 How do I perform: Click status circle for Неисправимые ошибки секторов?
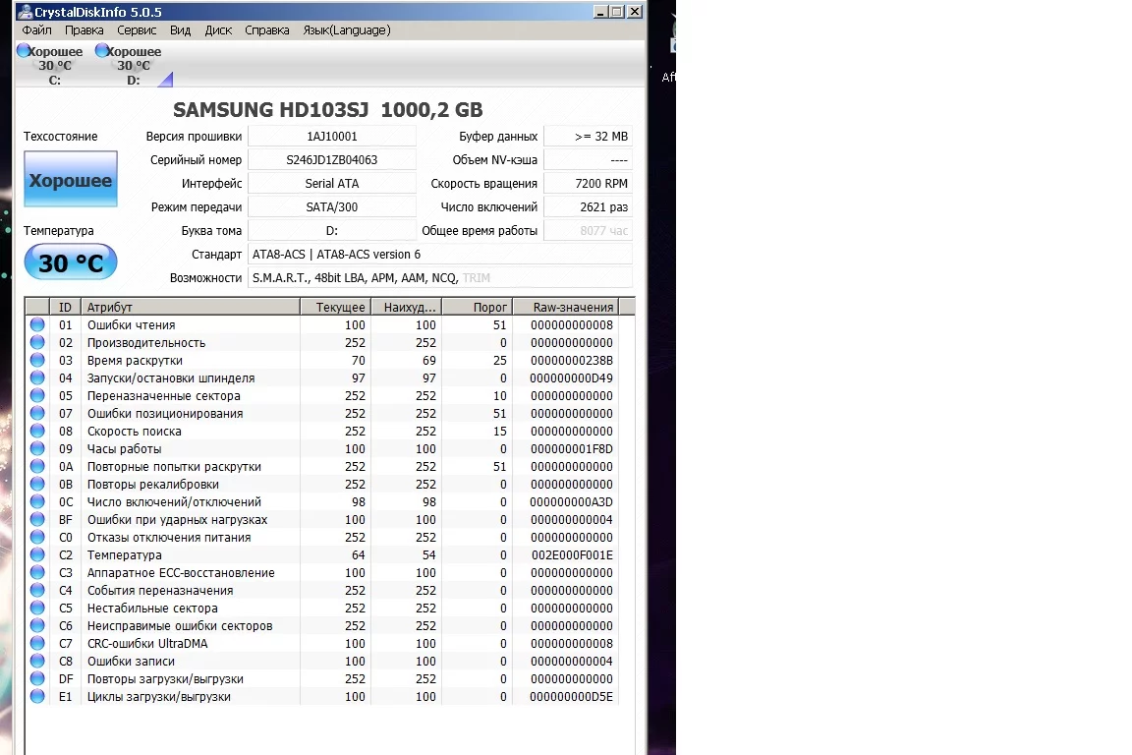coord(36,625)
